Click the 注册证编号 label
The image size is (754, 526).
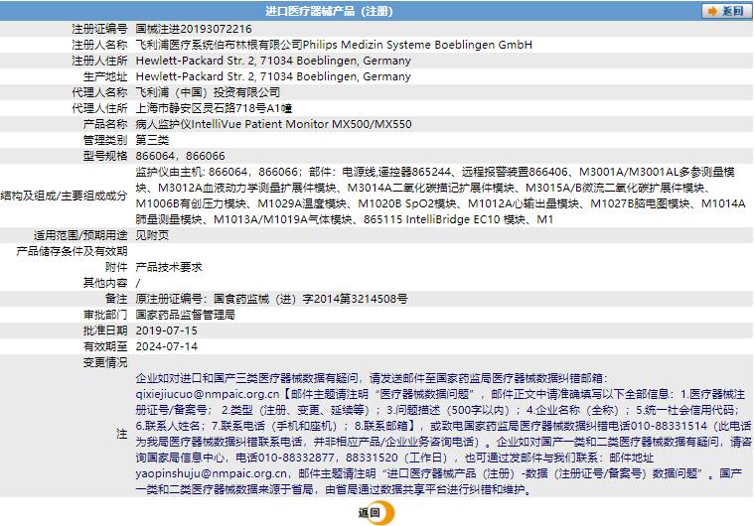99,29
